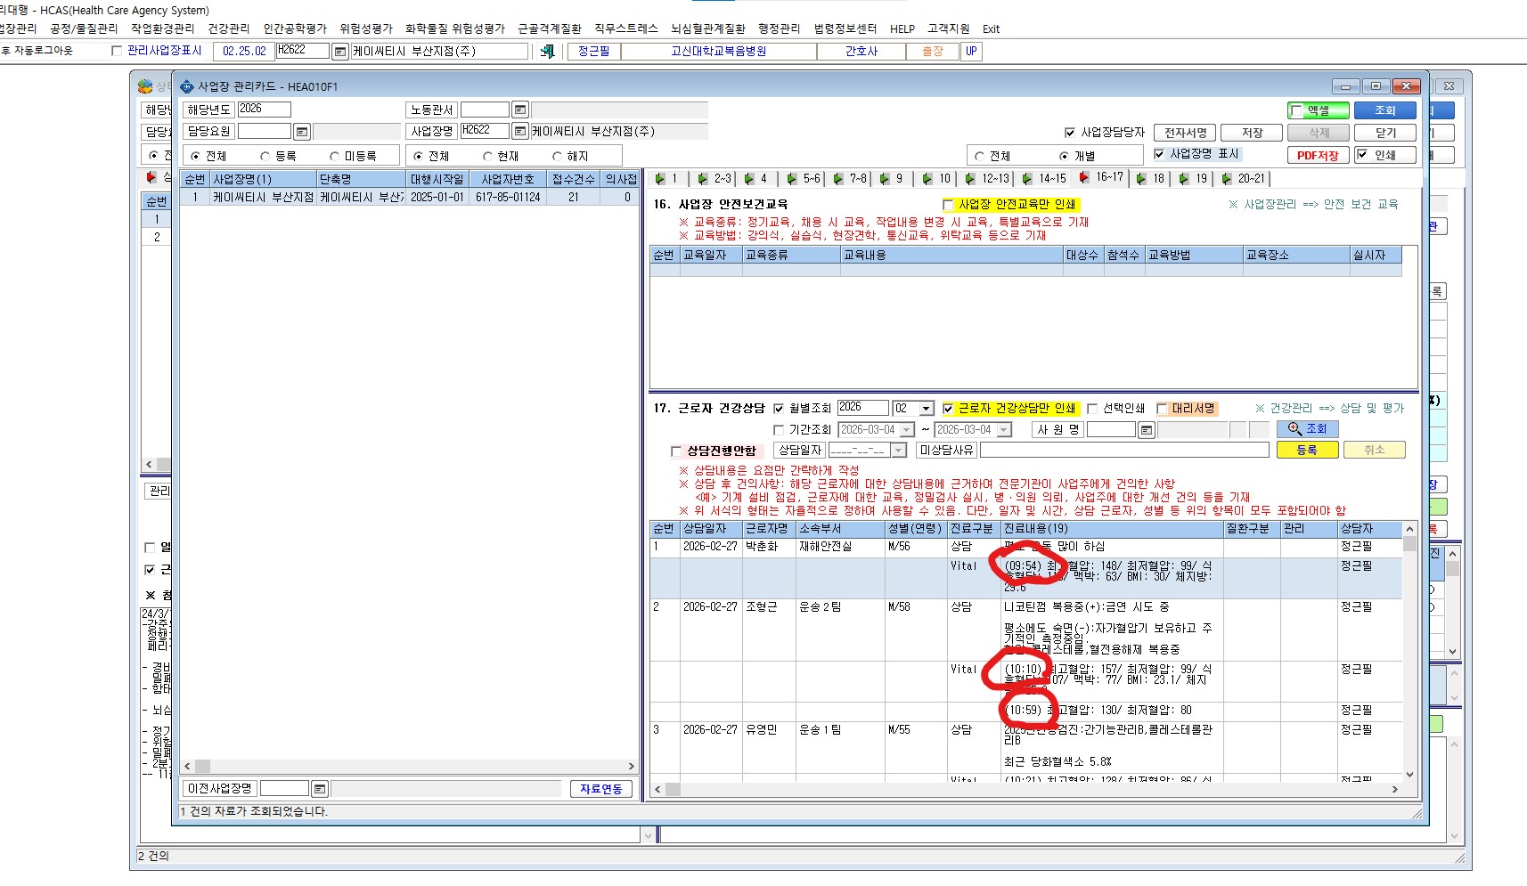The width and height of the screenshot is (1527, 886).
Task: Click the 이전사업장명 lookup icon
Action: point(320,789)
